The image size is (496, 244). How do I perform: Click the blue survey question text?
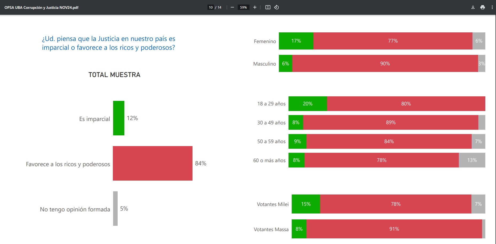(108, 43)
